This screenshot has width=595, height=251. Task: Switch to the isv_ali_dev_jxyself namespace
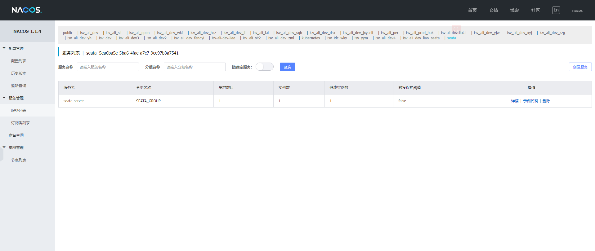click(358, 33)
